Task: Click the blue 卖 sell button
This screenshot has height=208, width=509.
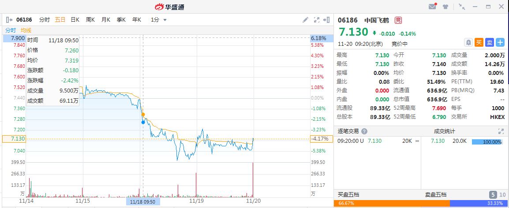Action: (x=489, y=42)
